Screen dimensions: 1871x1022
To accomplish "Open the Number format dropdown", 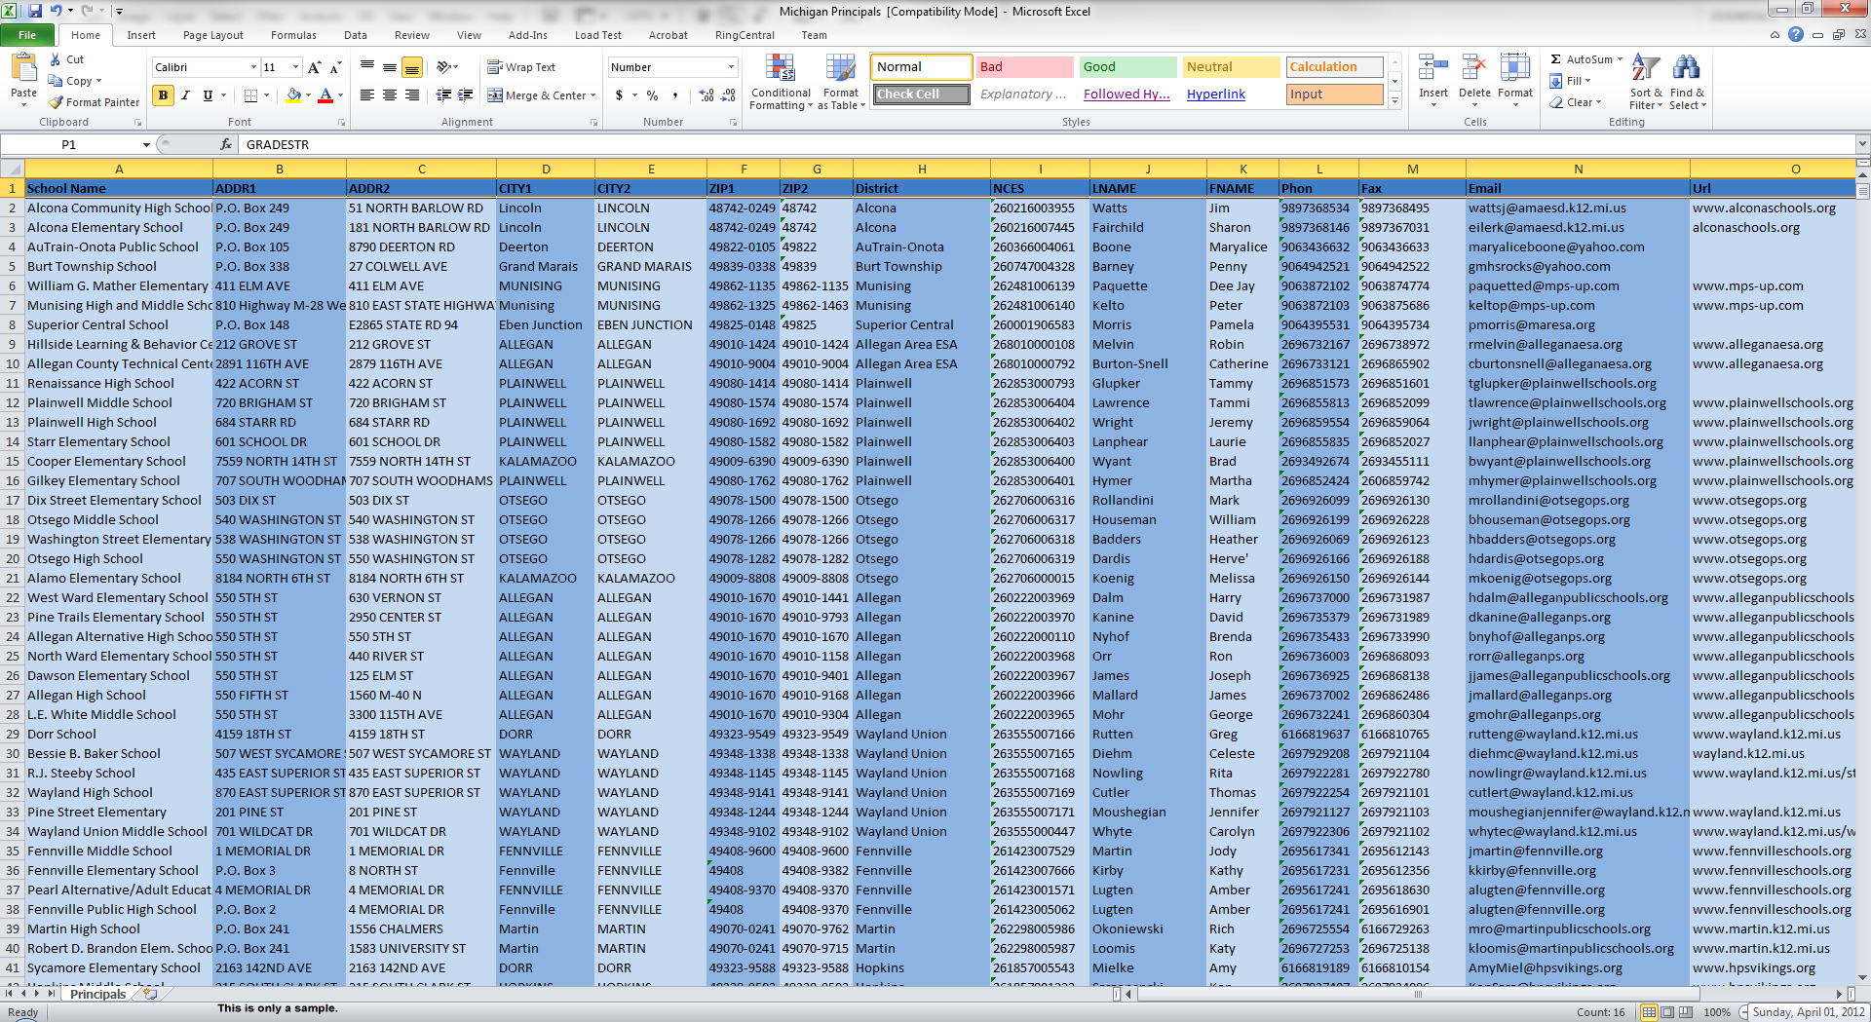I will [x=731, y=67].
